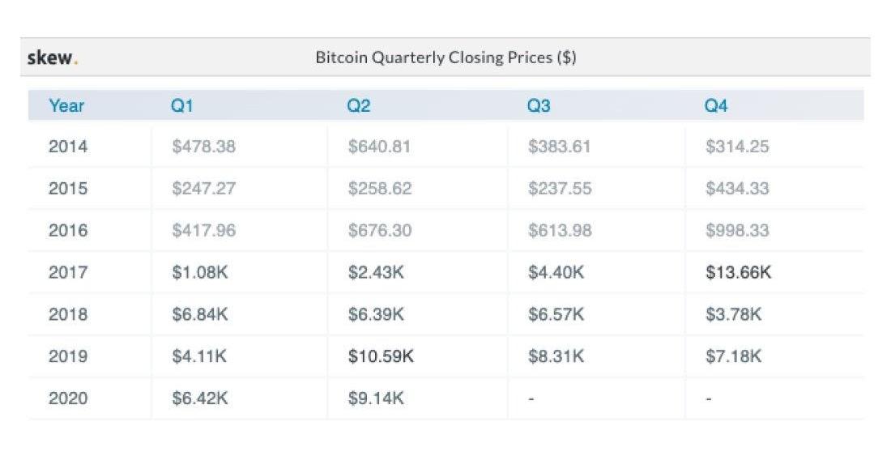The height and width of the screenshot is (460, 891).
Task: Click the 2020 year row label
Action: coord(68,398)
